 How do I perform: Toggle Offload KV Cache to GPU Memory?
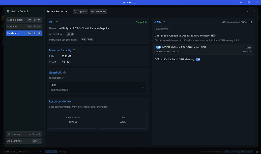point(198,59)
